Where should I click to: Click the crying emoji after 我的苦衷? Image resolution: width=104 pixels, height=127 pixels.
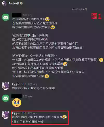pos(53,27)
